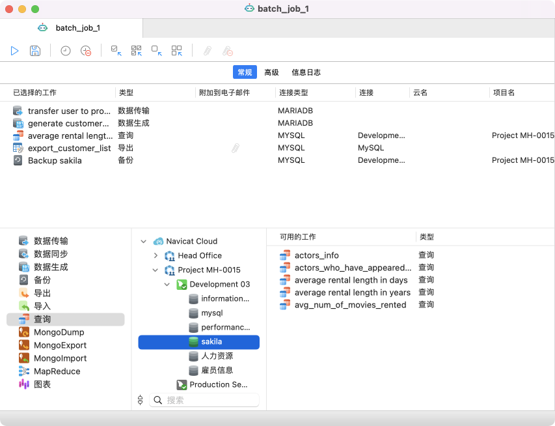This screenshot has width=555, height=426.
Task: Click the 搜索 search field
Action: (x=204, y=400)
